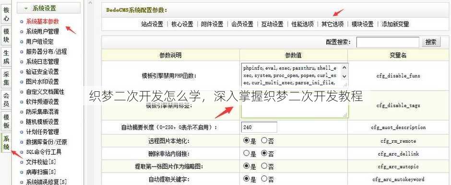Viewport: 451px width, 185px height.
Task: Open 防采集串混淆 page
Action: coord(42,111)
